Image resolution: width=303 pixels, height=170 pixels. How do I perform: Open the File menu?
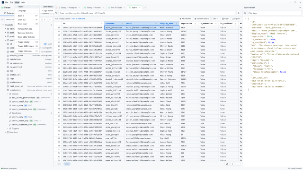(x=7, y=2)
